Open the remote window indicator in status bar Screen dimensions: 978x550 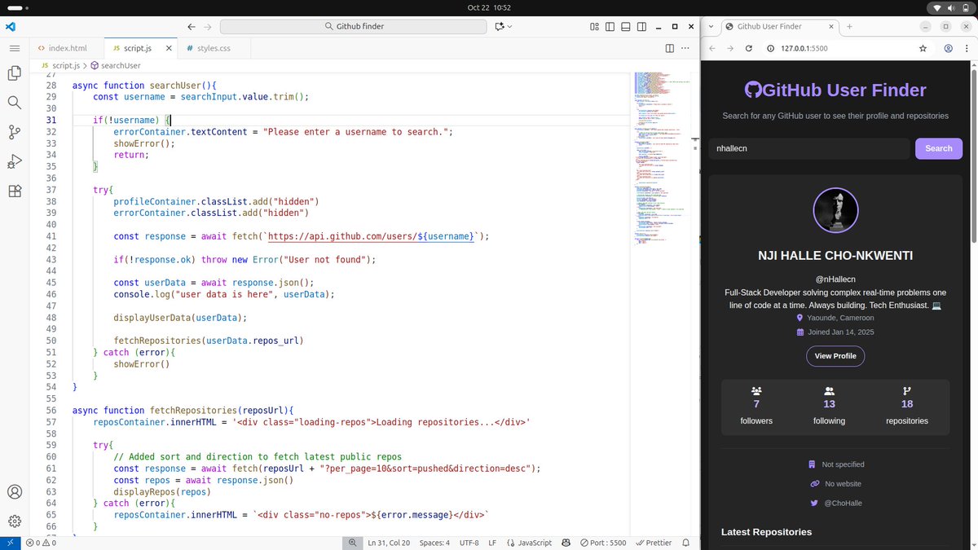click(x=10, y=543)
